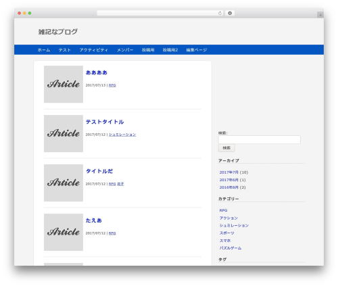Open the ホーム menu item

click(x=44, y=50)
